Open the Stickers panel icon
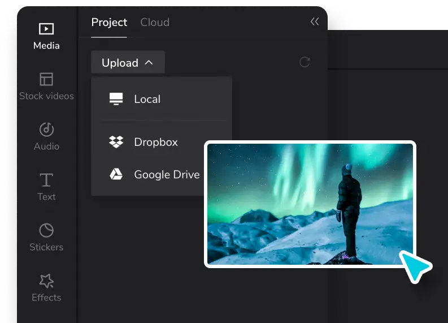 point(46,230)
